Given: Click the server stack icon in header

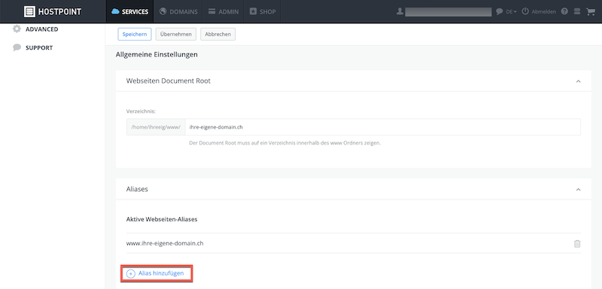Looking at the screenshot, I should [x=576, y=11].
